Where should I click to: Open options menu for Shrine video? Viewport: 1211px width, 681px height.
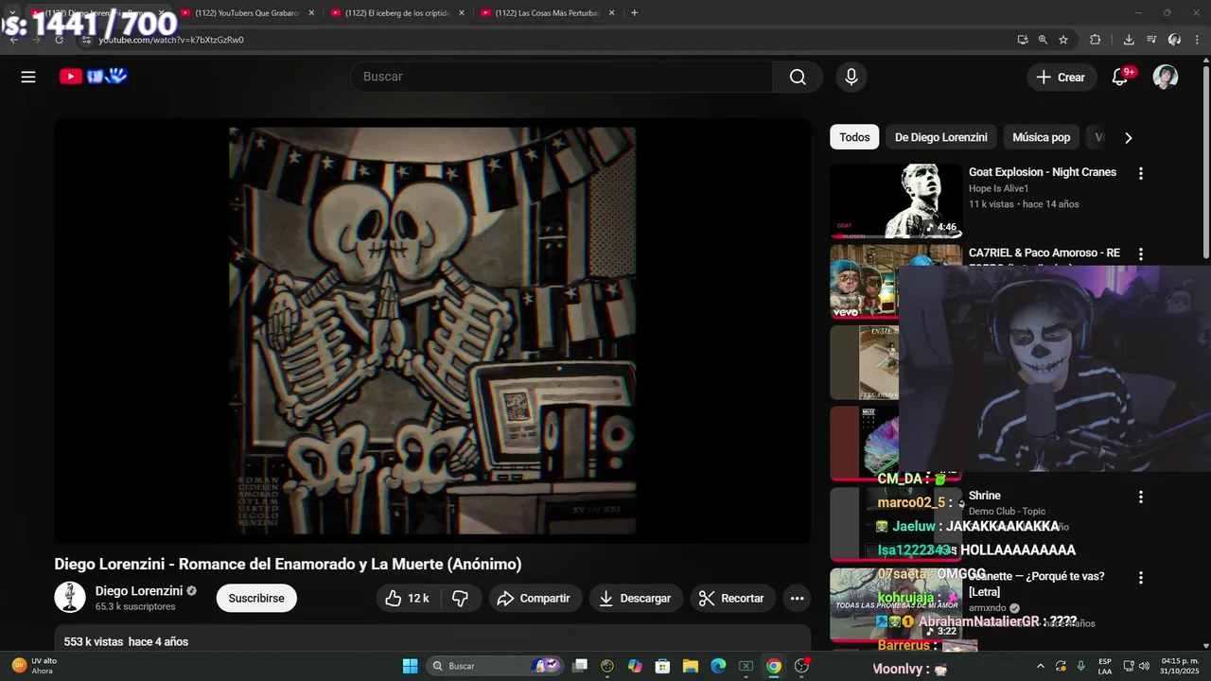coord(1140,497)
